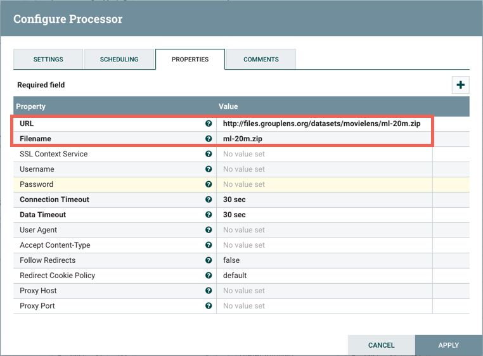Viewport: 483px width, 356px height.
Task: Click help icon for SSL Context Service
Action: tap(209, 154)
